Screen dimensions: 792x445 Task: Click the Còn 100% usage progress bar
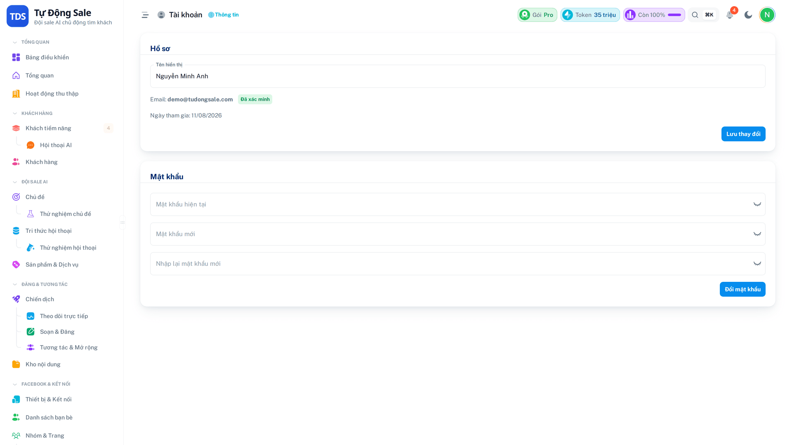[x=675, y=15]
